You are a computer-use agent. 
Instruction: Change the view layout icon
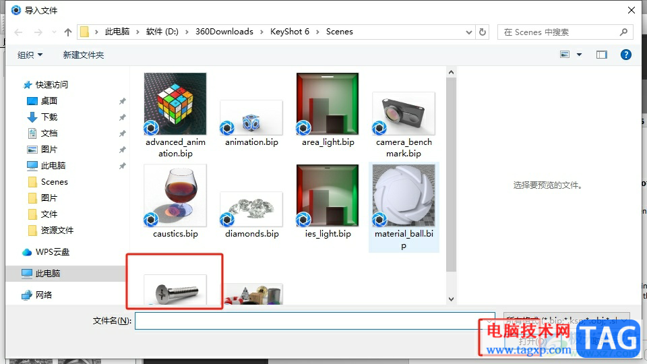tap(565, 55)
